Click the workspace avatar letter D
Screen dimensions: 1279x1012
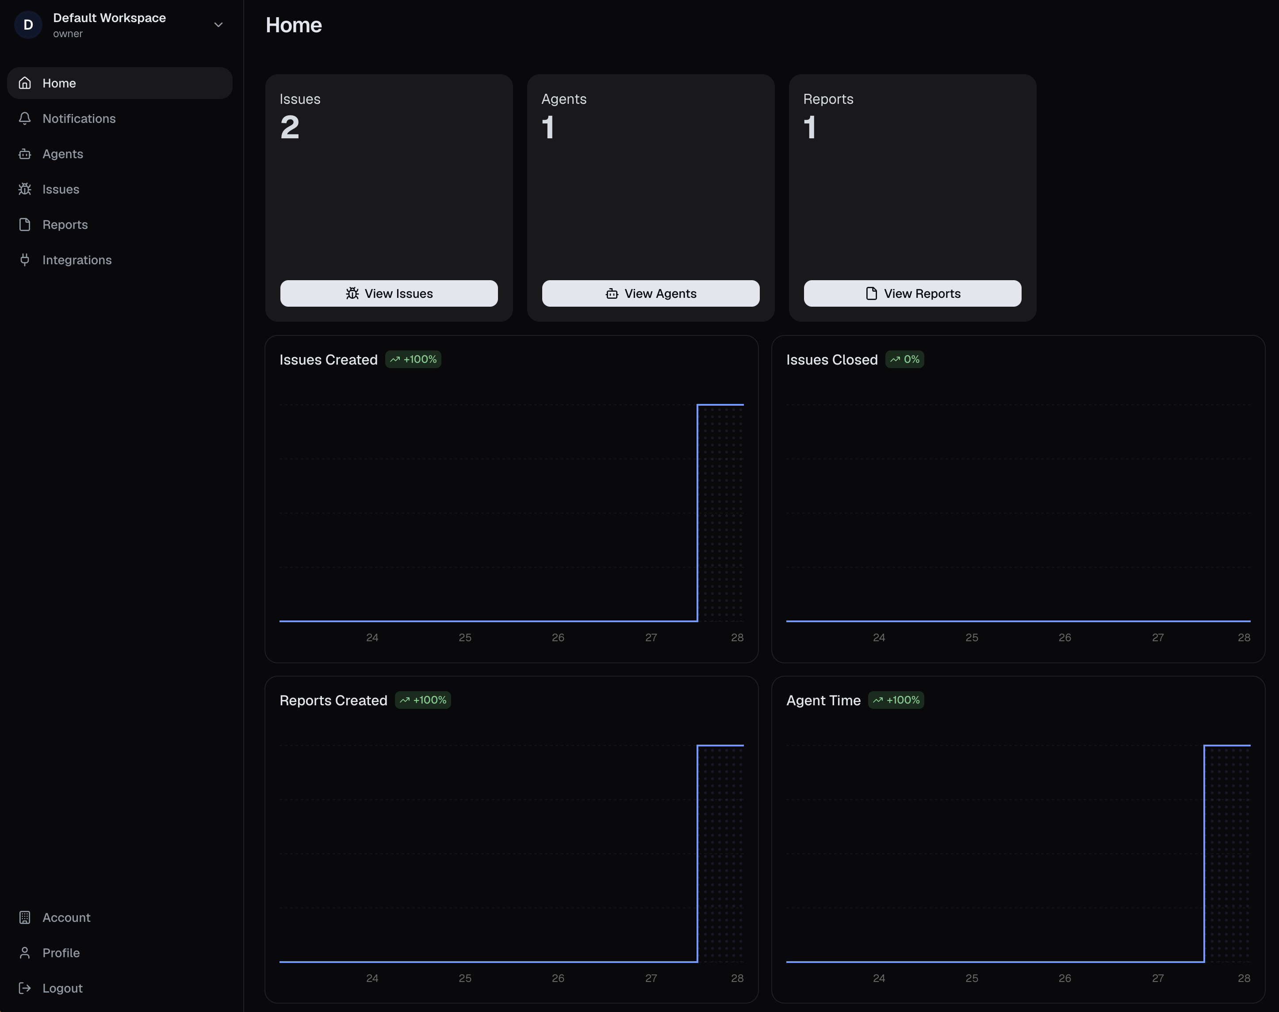(28, 25)
